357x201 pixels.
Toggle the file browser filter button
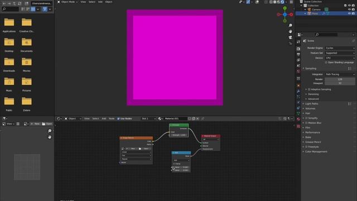coord(45,9)
